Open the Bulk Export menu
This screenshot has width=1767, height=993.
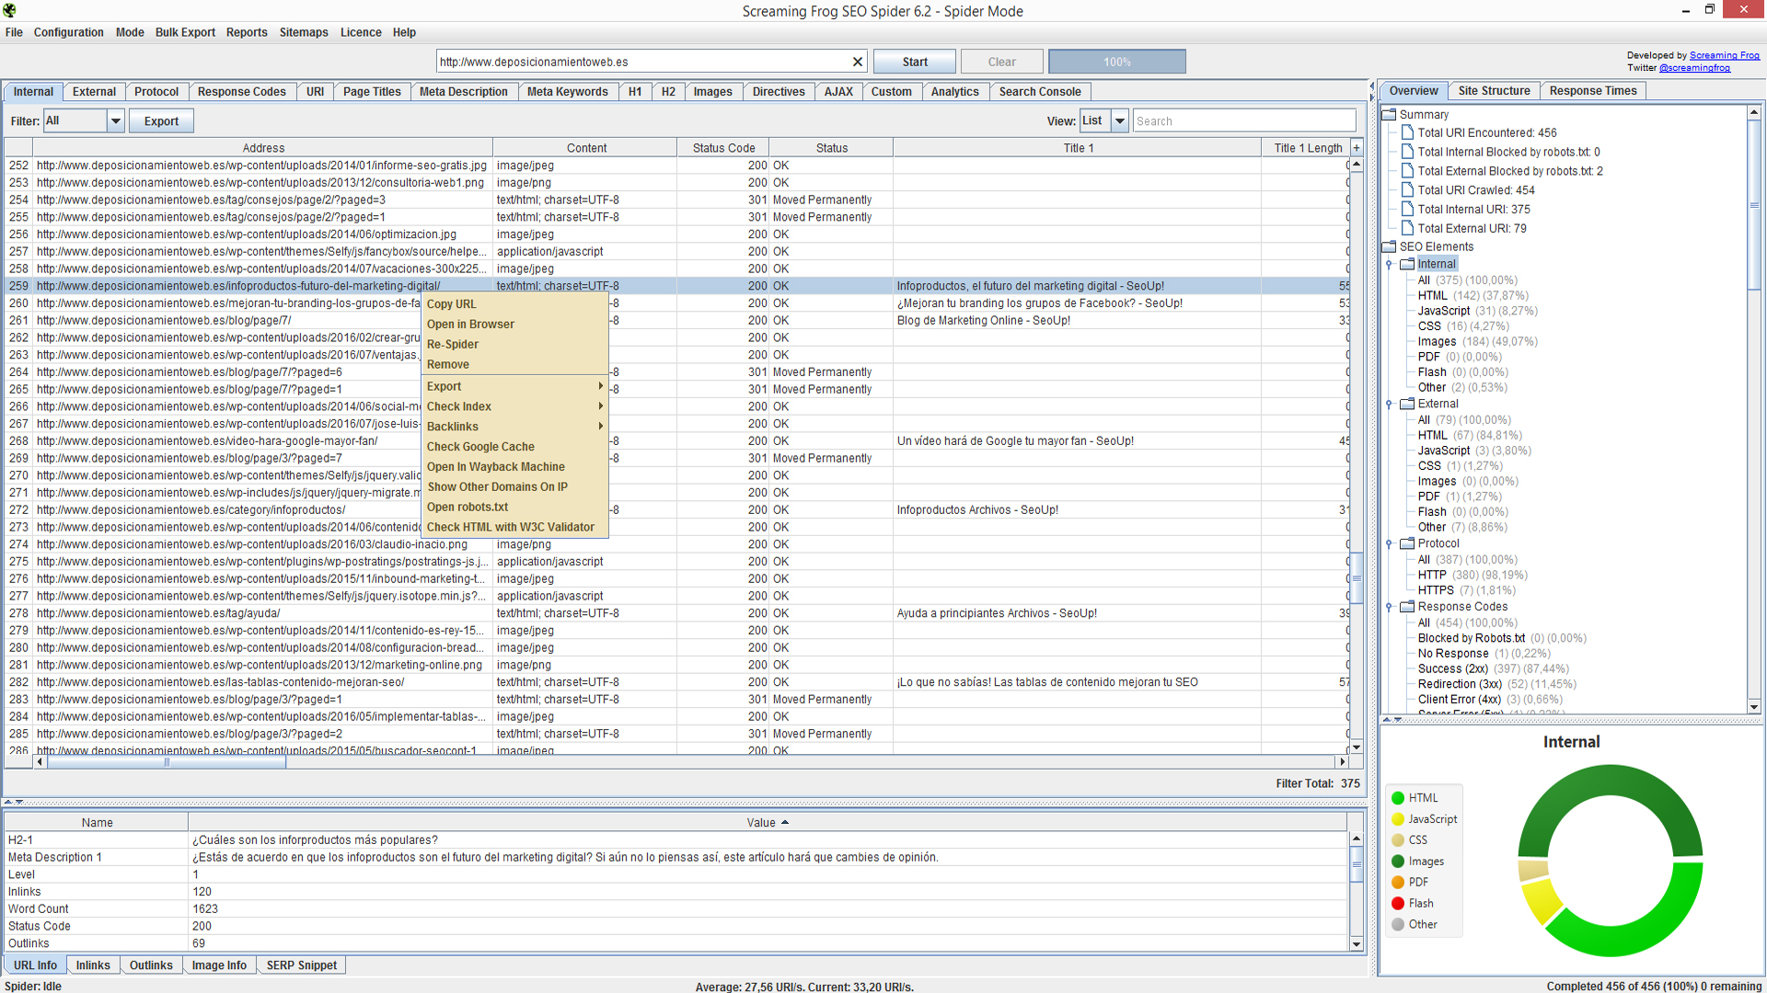pyautogui.click(x=185, y=32)
